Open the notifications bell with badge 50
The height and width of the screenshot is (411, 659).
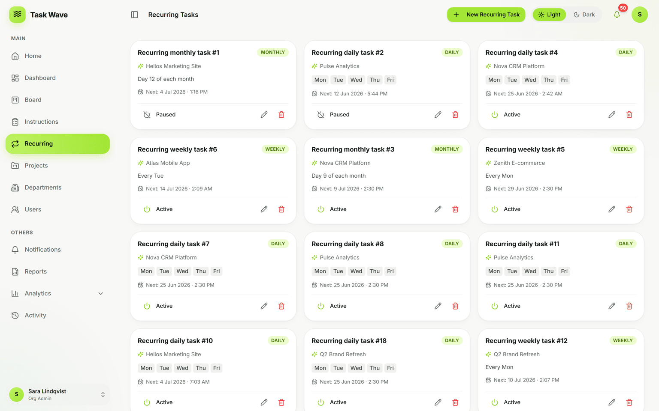point(617,15)
